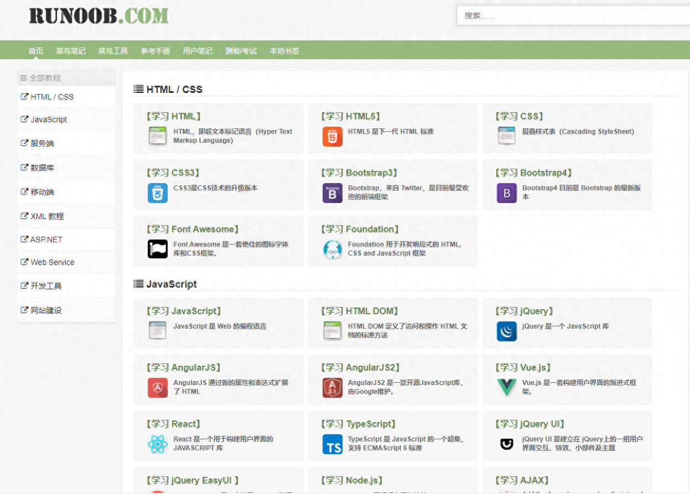Click the React atom icon
690x494 pixels.
(x=158, y=444)
